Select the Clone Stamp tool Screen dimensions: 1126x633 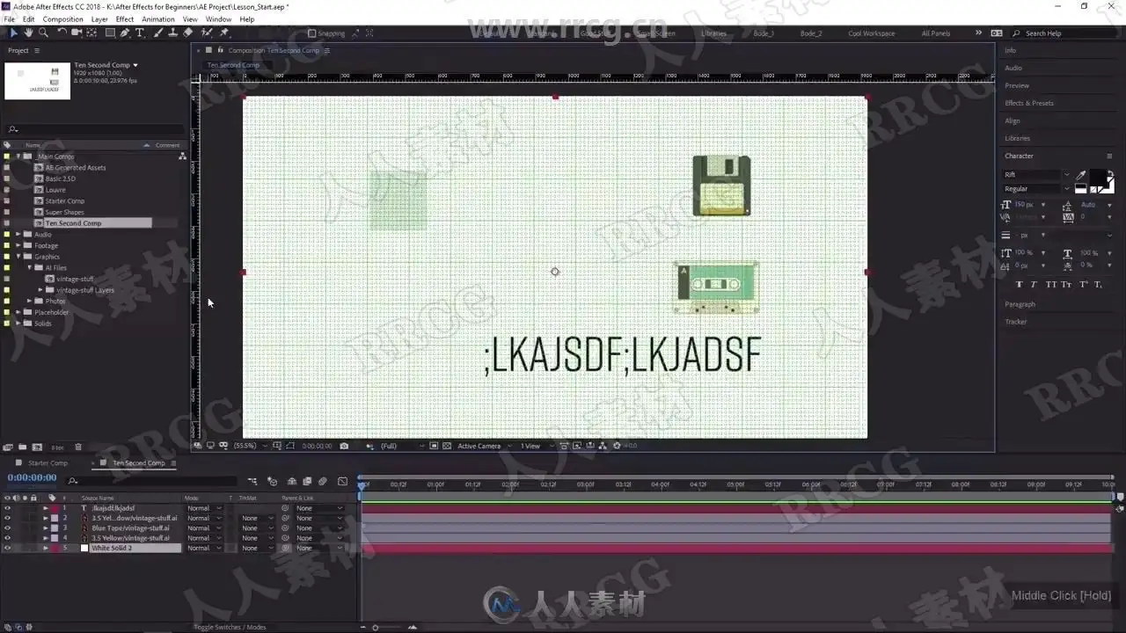(x=173, y=33)
